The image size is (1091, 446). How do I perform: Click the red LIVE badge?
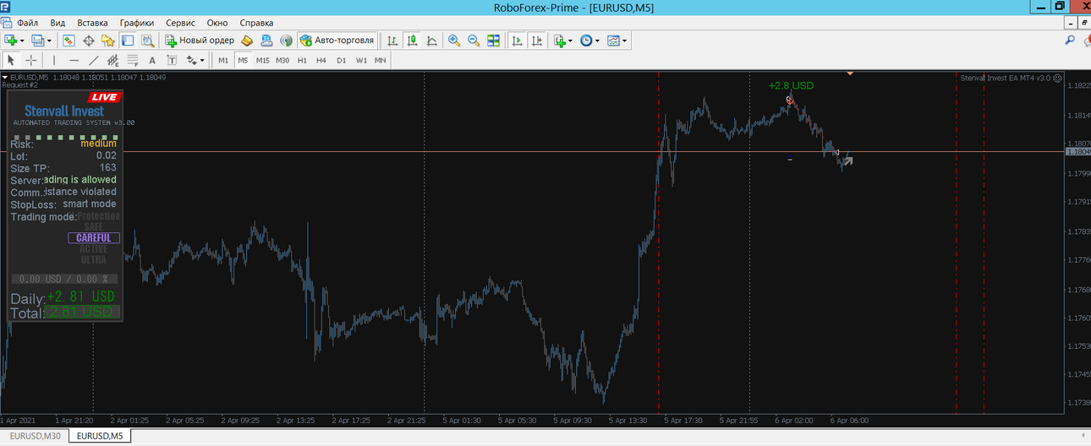click(x=106, y=98)
